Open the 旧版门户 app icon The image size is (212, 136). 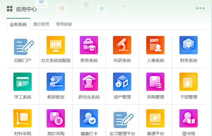tap(23, 45)
